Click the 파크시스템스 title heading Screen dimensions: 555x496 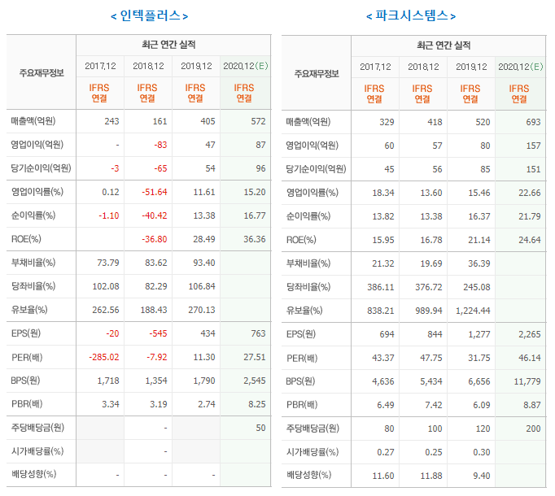click(x=411, y=16)
